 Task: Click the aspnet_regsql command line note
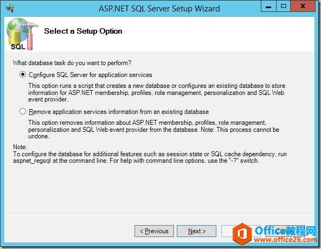150,157
